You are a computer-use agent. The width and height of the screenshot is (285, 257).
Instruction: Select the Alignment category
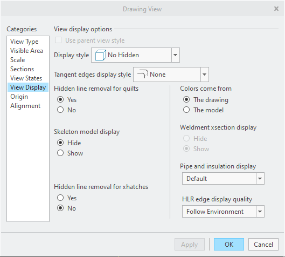(25, 106)
